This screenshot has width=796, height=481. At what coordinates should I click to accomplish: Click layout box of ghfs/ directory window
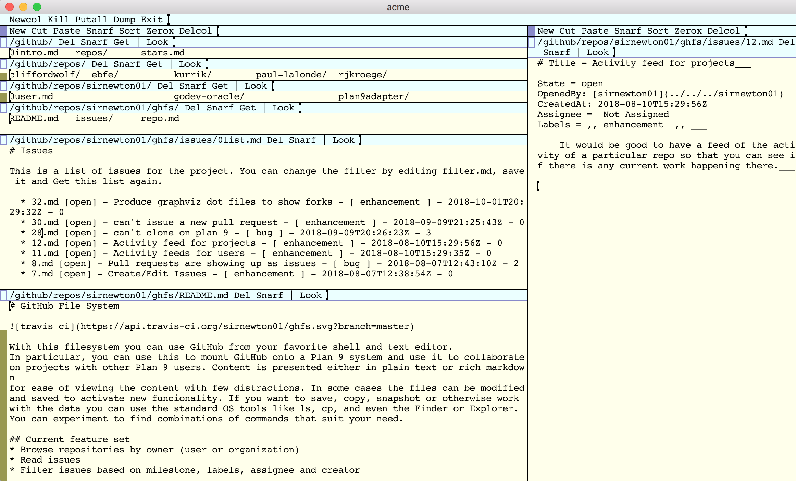[3, 108]
